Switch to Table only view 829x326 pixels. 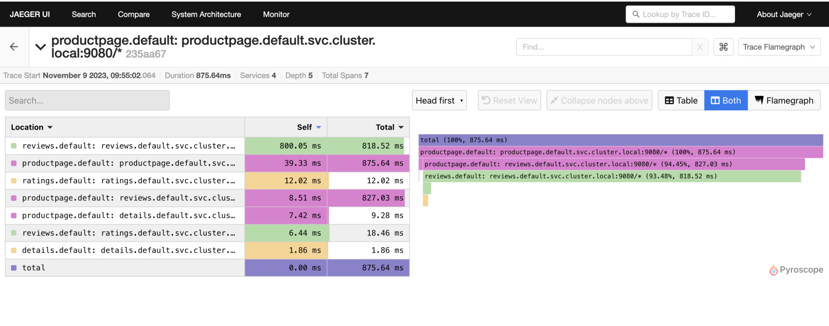(681, 100)
